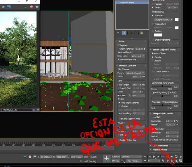Enable Depth of Field checkbox
The width and height of the screenshot is (192, 167).
pos(120,119)
